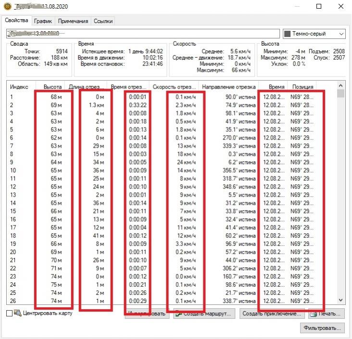Click the app icon in the title bar
Viewport: 352px width, 339px height.
coord(6,7)
